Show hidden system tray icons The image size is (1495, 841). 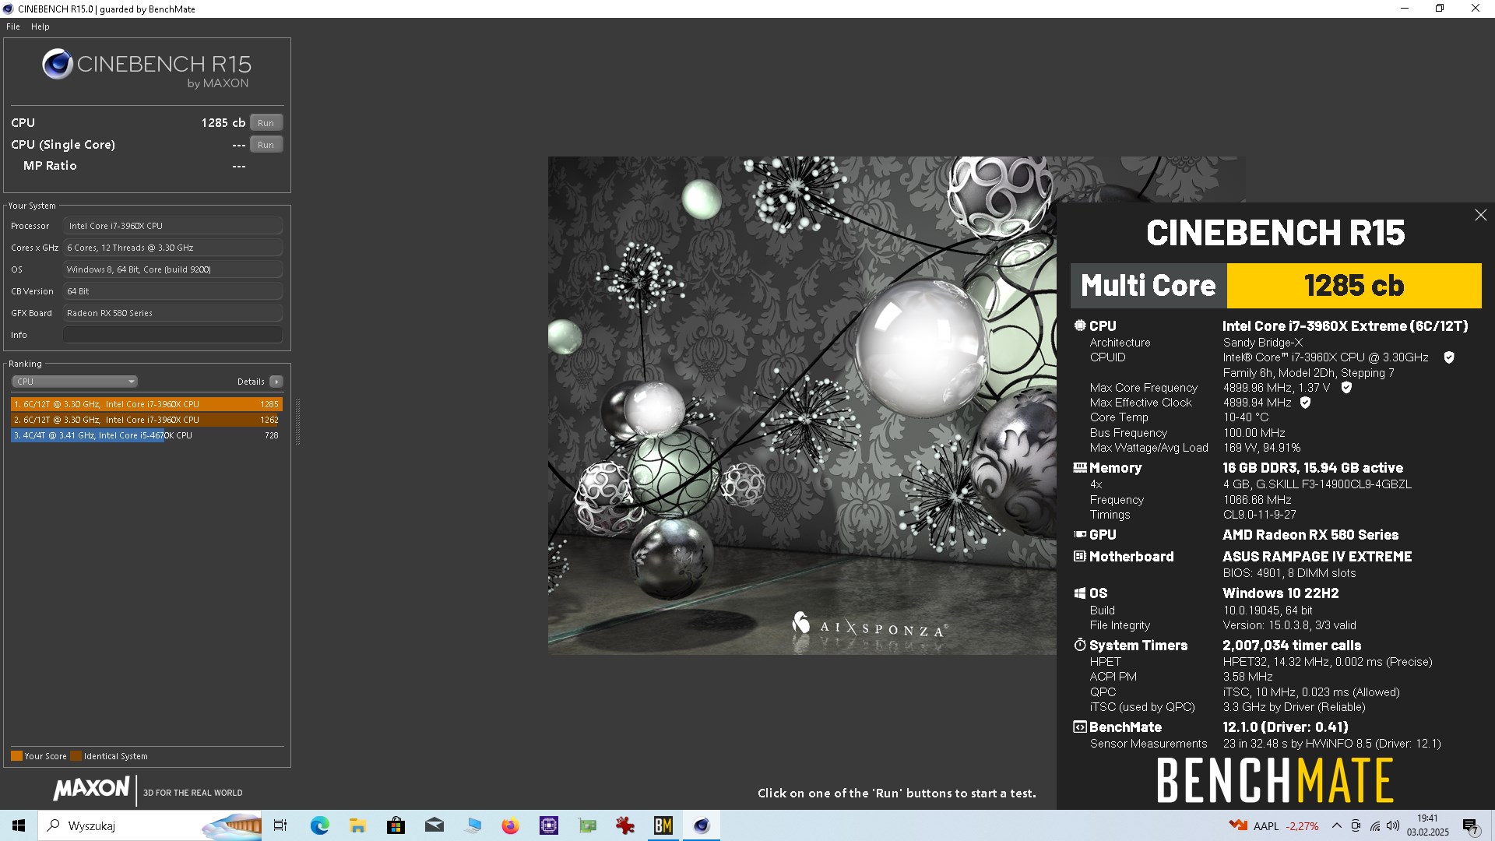coord(1336,825)
